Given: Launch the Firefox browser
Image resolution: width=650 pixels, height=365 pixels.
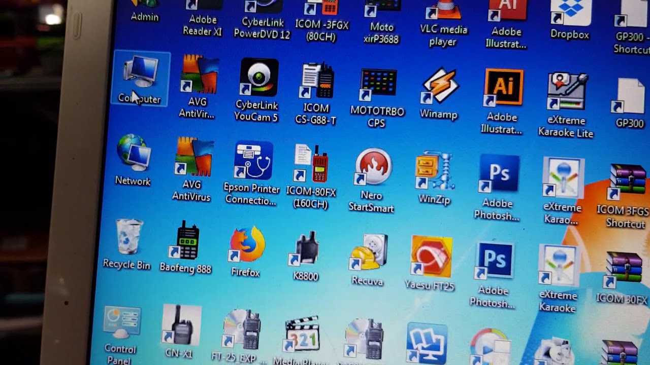Looking at the screenshot, I should tap(246, 252).
